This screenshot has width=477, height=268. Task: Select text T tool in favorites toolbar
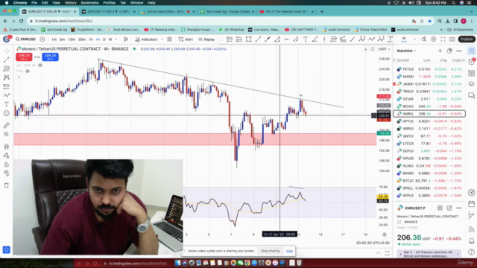[306, 39]
